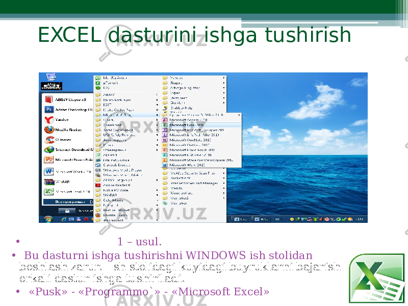This screenshot has height=306, width=408.
Task: Expand the ESET folder
Action: [126, 105]
